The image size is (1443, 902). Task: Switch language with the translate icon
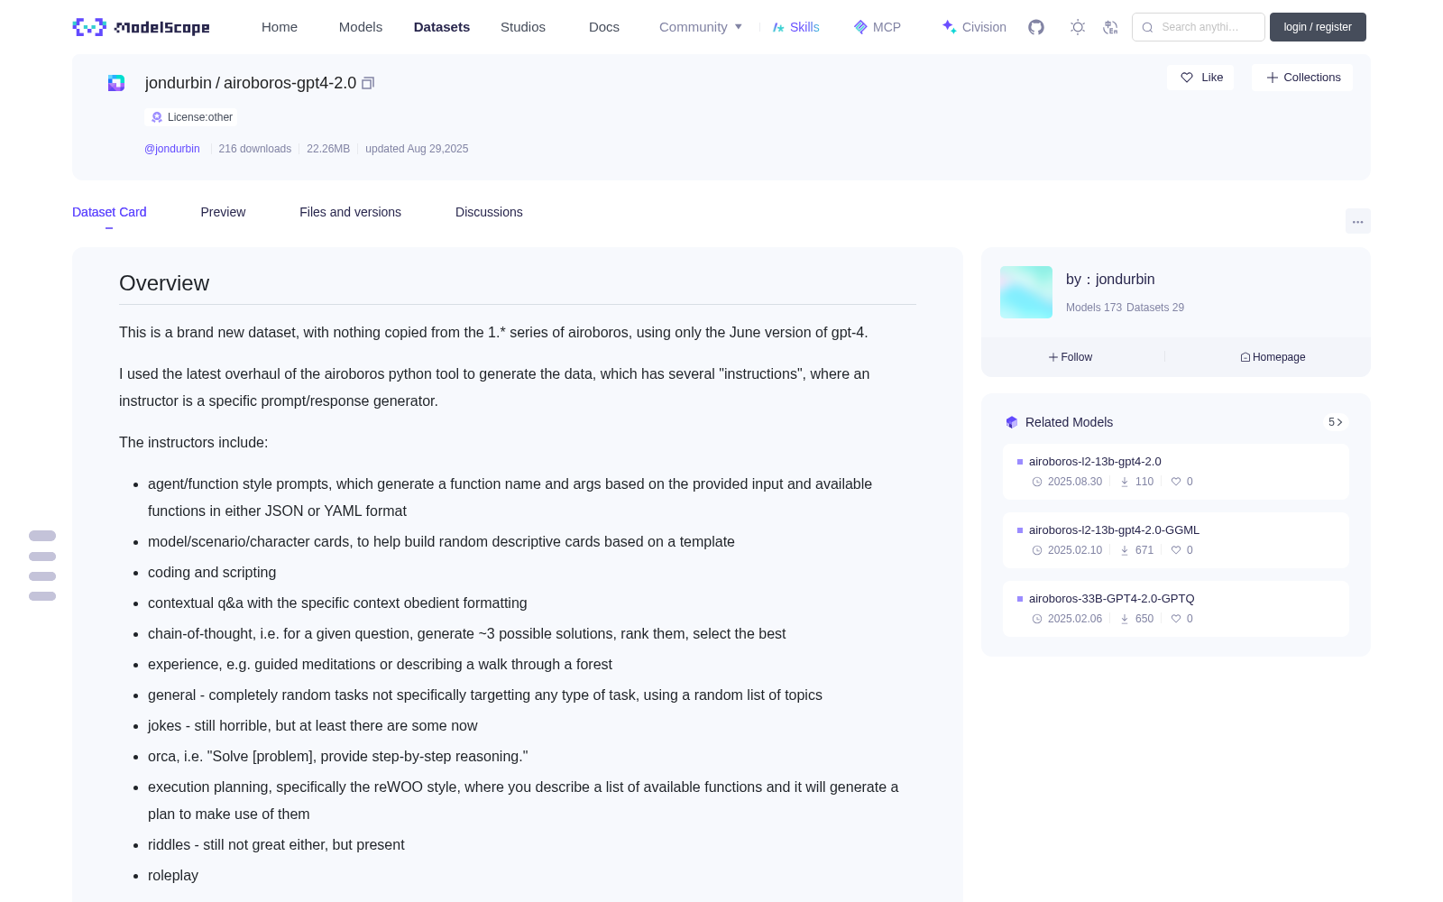tap(1110, 27)
